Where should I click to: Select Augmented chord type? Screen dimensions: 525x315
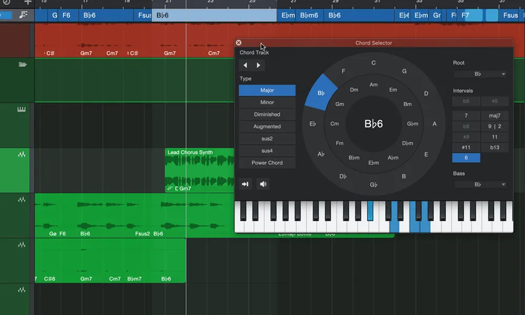[x=267, y=126]
